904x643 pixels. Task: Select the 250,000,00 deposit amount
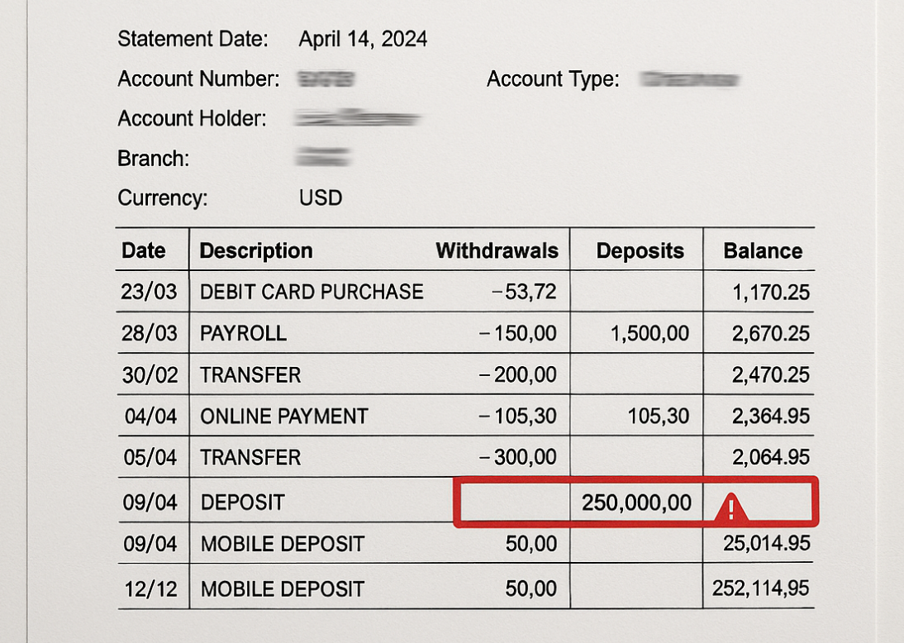click(636, 502)
